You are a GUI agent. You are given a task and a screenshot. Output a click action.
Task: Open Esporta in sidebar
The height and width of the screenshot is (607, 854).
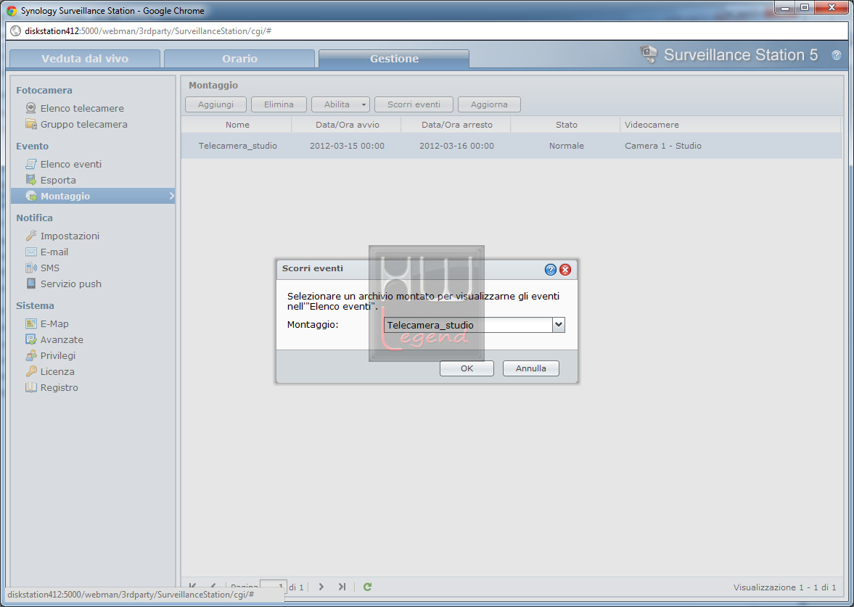(x=58, y=180)
